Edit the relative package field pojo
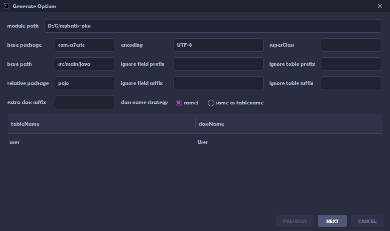This screenshot has width=390, height=231. click(x=85, y=83)
